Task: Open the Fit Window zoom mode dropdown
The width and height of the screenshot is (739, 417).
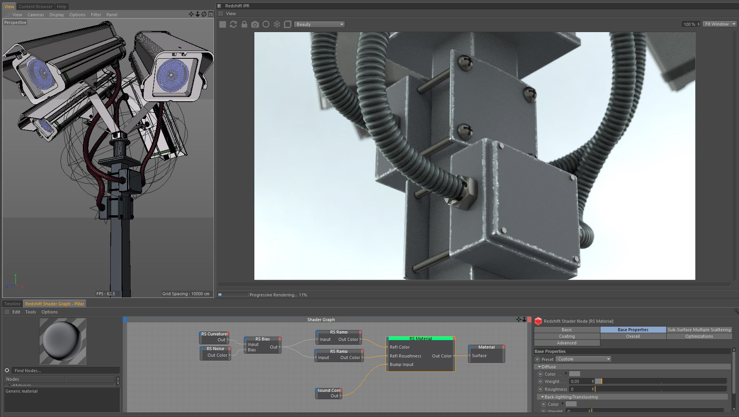Action: (x=719, y=24)
